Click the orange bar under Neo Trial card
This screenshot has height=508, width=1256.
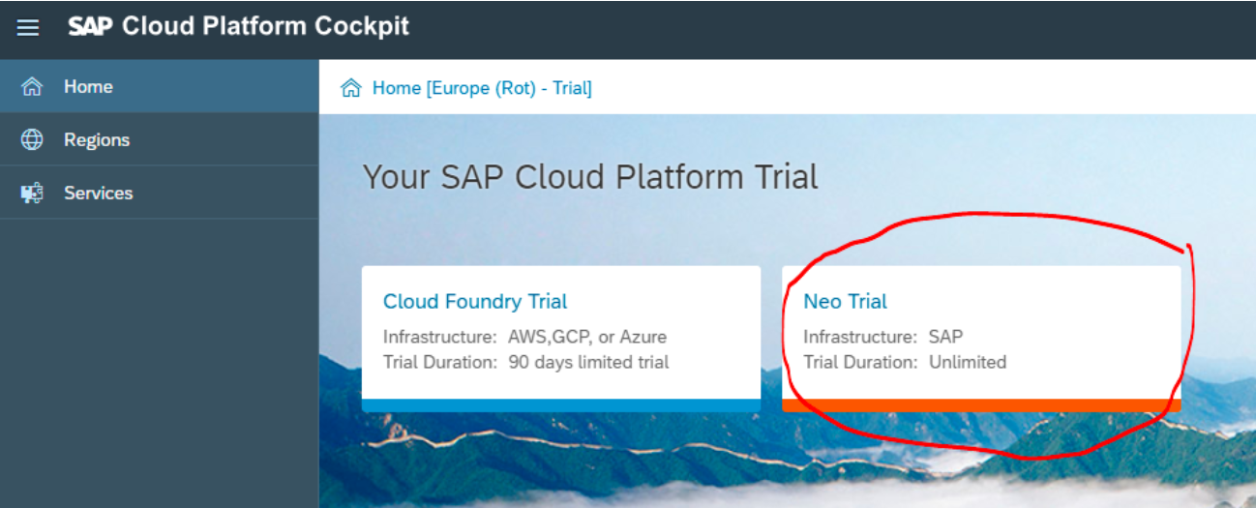(981, 405)
